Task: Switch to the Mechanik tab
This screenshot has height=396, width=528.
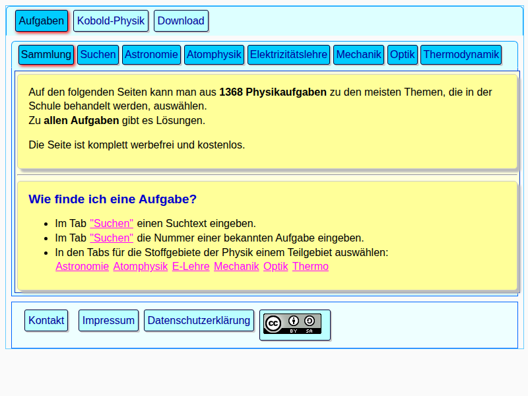Action: pyautogui.click(x=358, y=55)
